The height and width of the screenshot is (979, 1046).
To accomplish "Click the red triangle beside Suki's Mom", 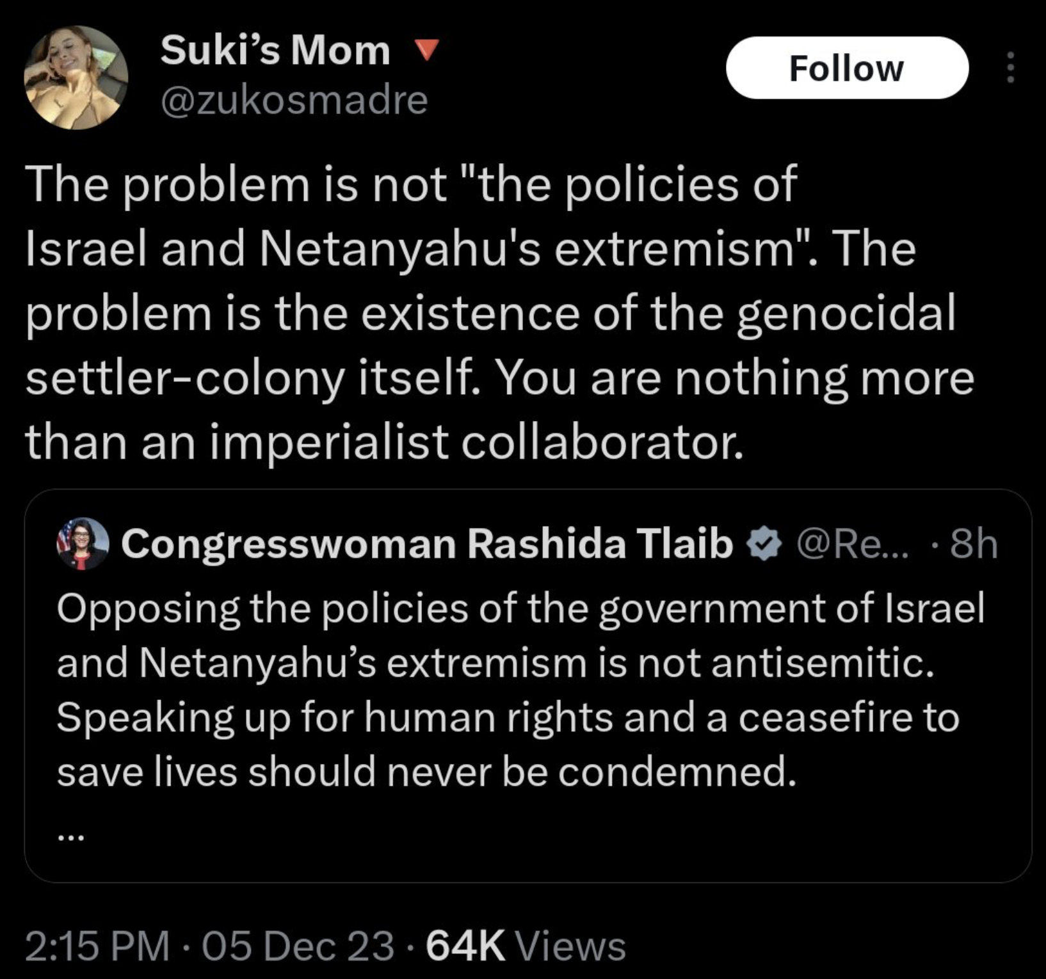I will pos(425,49).
